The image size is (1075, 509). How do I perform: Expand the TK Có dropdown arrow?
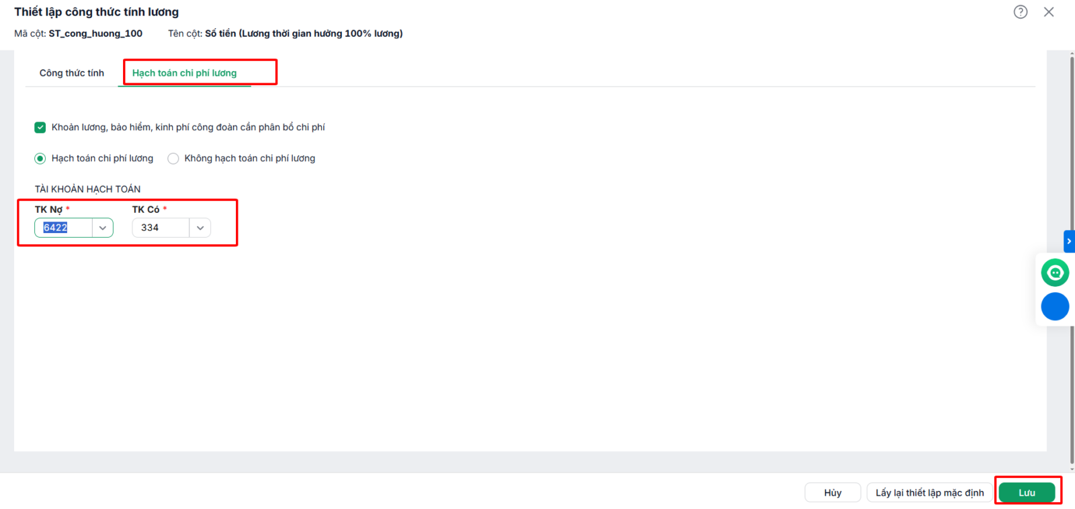coord(200,228)
